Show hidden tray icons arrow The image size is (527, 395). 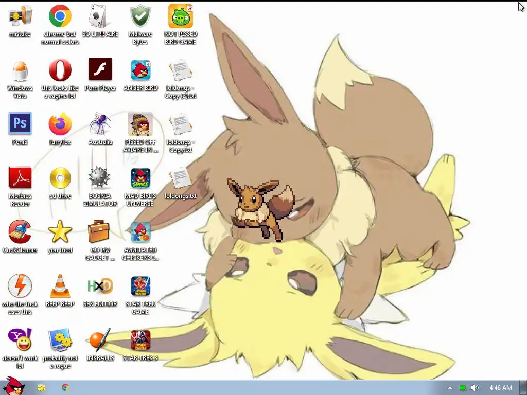pyautogui.click(x=450, y=388)
